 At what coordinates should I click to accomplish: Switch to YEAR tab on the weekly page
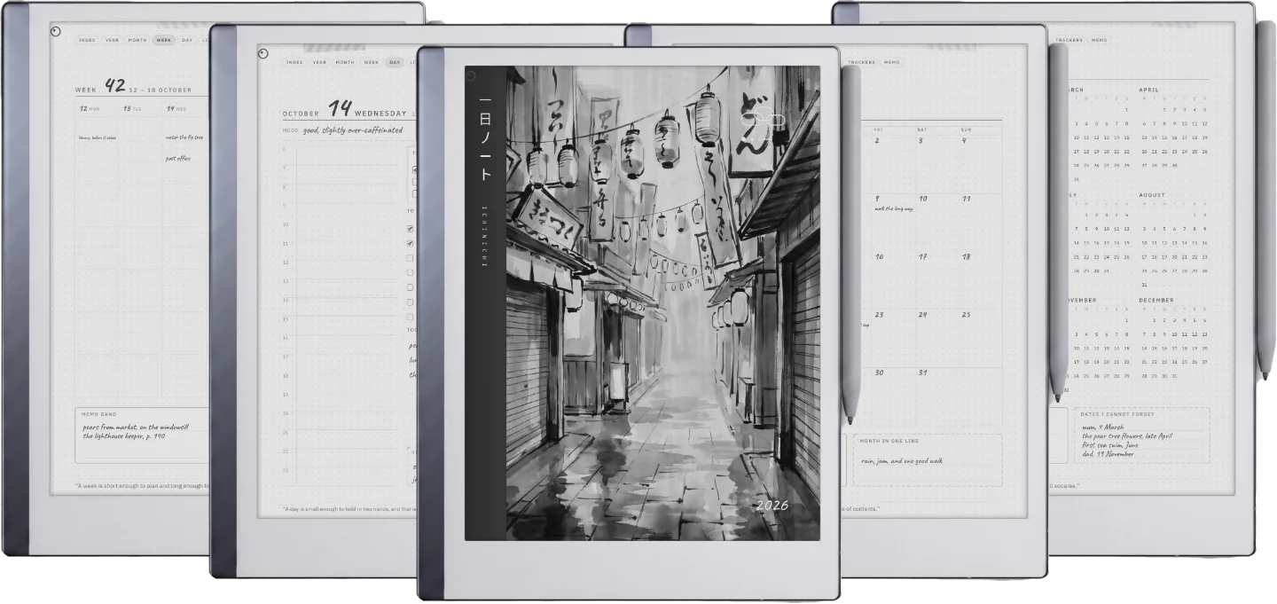point(113,40)
